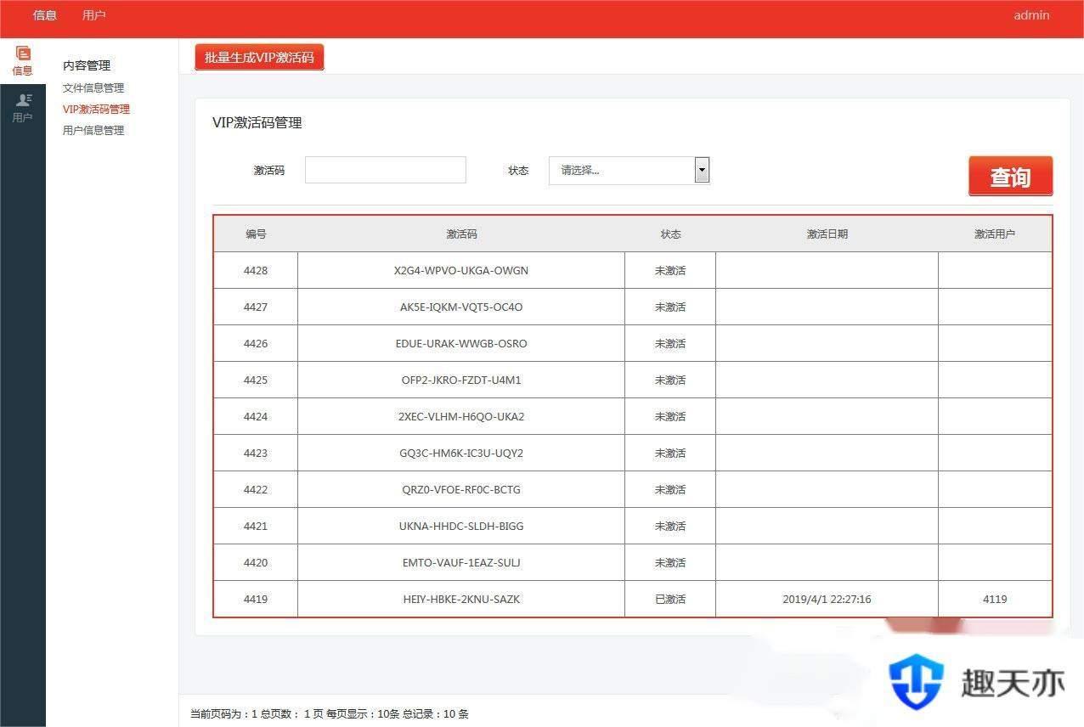
Task: Click the dropdown arrow on 状态 select
Action: (702, 170)
